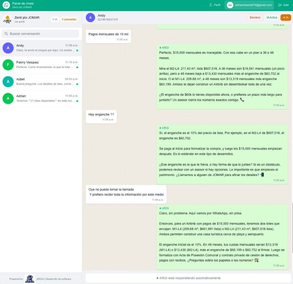Open Azbel conversation

pyautogui.click(x=41, y=81)
